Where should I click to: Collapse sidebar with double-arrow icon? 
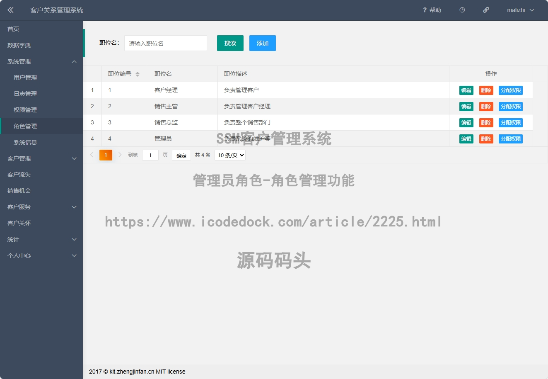click(x=10, y=10)
